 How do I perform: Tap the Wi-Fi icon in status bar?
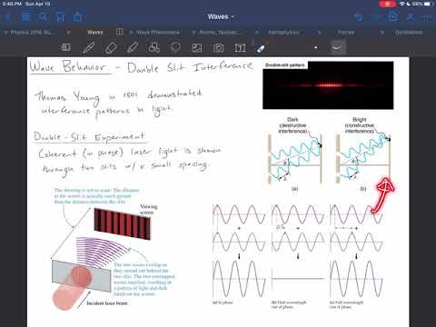coord(401,4)
